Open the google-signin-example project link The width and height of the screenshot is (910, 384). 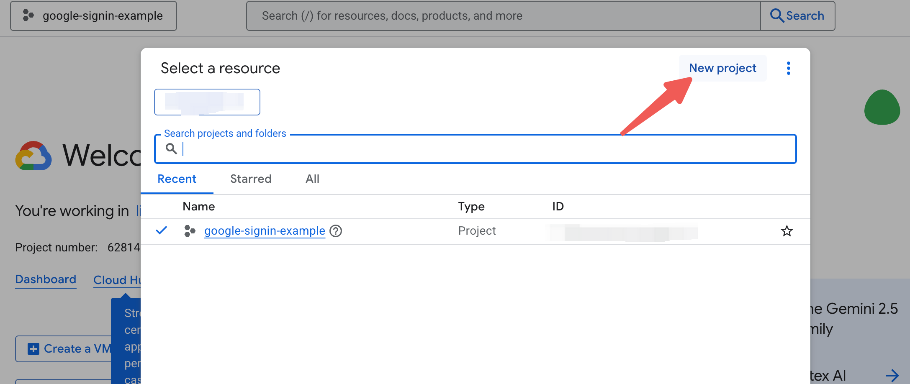coord(265,231)
